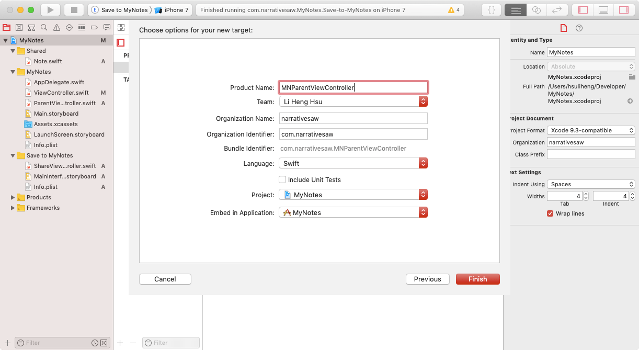Open the Location dropdown in the inspector
Screen dimensions: 639x350
coord(591,66)
